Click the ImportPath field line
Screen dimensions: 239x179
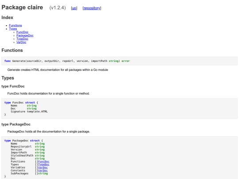coord(27,152)
